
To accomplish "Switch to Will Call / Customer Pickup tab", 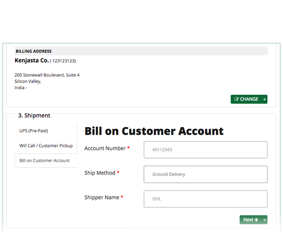I will pos(46,146).
